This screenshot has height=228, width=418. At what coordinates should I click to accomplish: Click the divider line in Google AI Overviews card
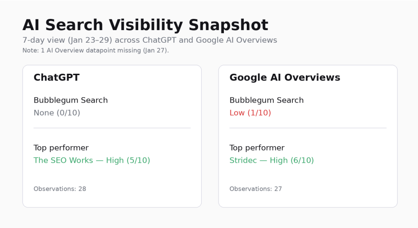click(308, 128)
